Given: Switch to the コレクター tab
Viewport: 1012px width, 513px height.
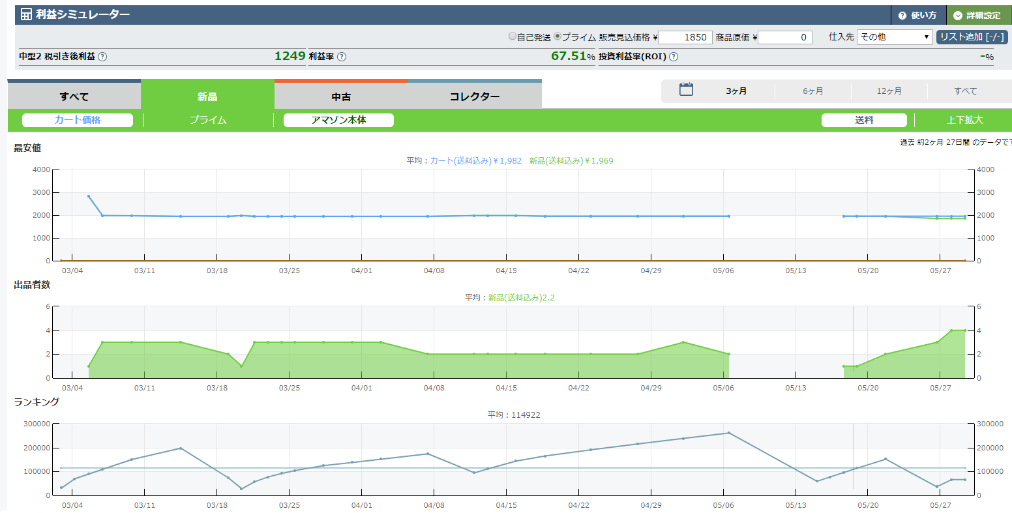Looking at the screenshot, I should pos(474,96).
